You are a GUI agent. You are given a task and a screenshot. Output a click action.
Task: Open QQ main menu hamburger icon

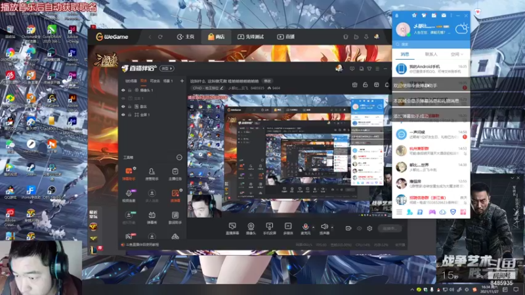coord(399,212)
